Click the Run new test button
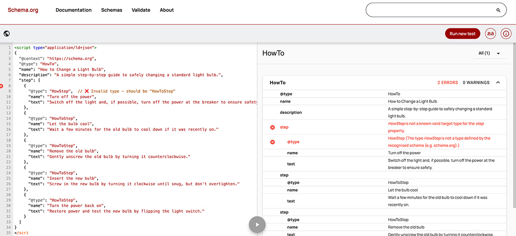 463,34
